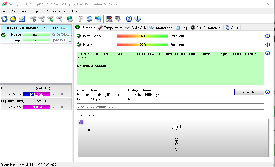Click the "Excellent" label beside Performance bar
The width and height of the screenshot is (275, 167).
tap(177, 36)
